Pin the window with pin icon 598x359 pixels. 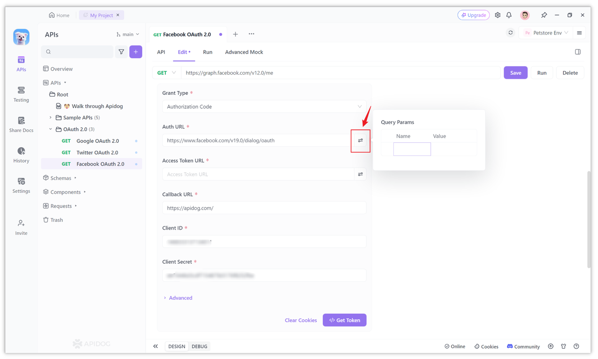click(x=544, y=15)
